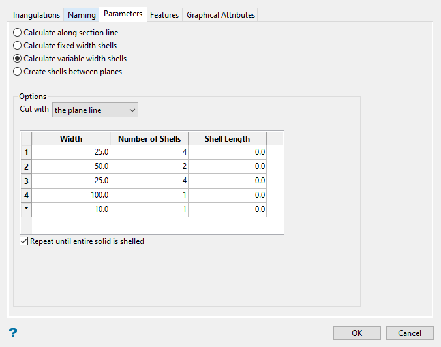Uncheck Repeat until entire solid is shelled
Screen dimensions: 441x347
25,241
